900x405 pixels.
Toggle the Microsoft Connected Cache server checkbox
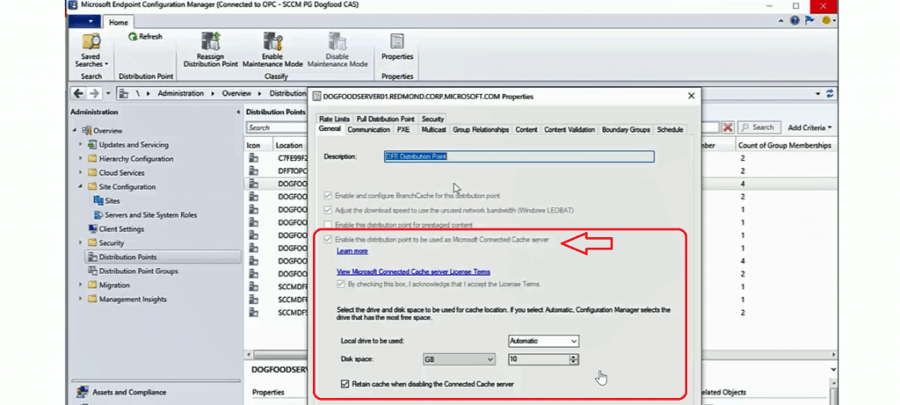coord(329,239)
